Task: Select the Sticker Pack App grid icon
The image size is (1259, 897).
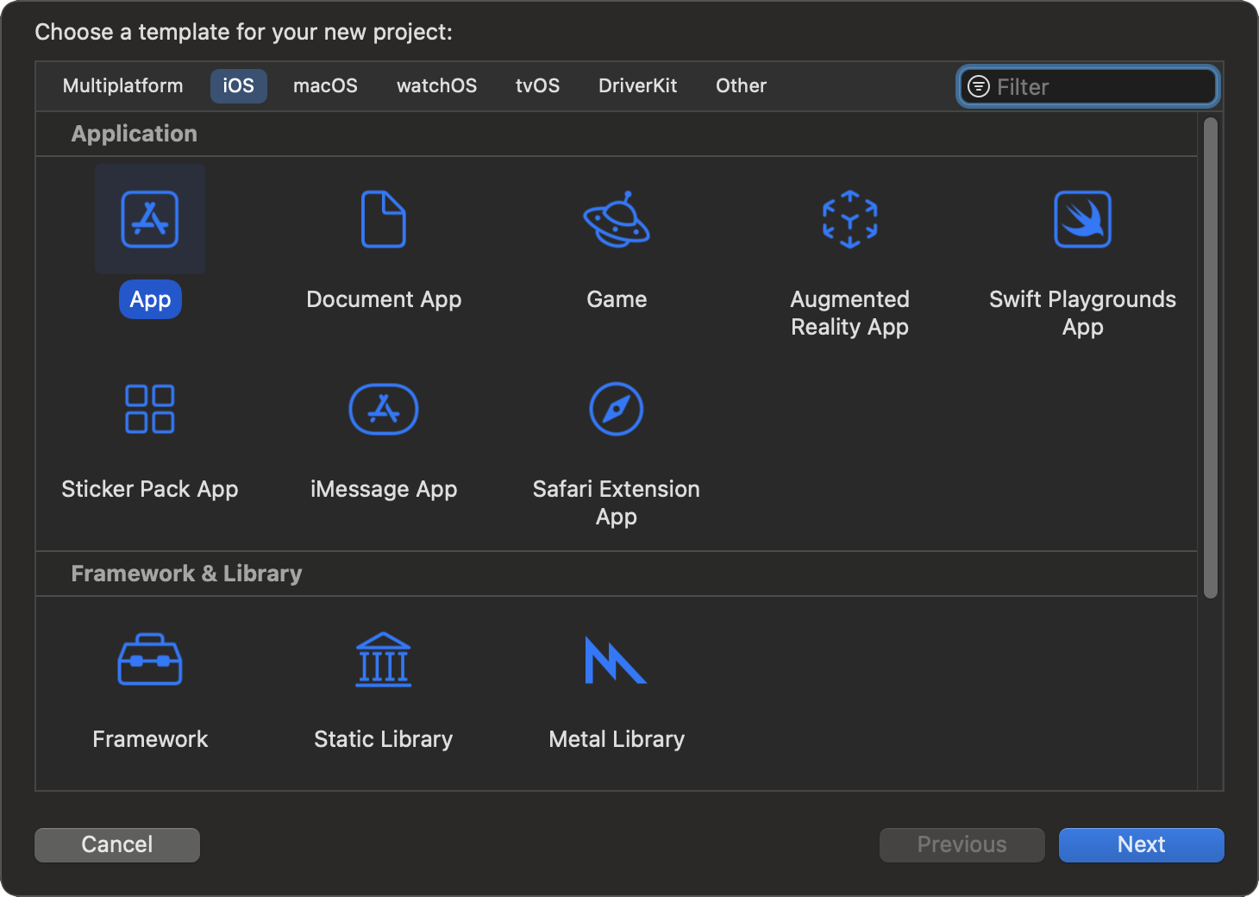Action: click(x=150, y=409)
